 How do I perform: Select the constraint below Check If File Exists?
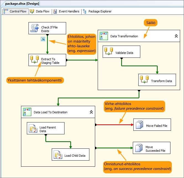tap(47, 44)
